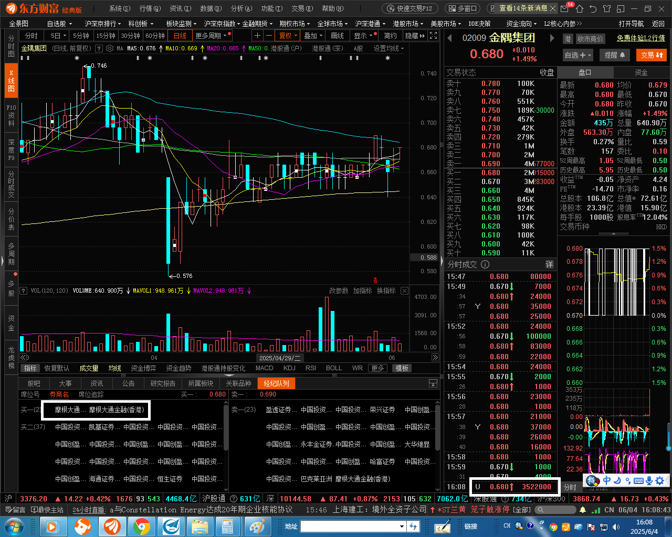Zoom out chart with minus icon
The image size is (672, 537).
coord(269,36)
